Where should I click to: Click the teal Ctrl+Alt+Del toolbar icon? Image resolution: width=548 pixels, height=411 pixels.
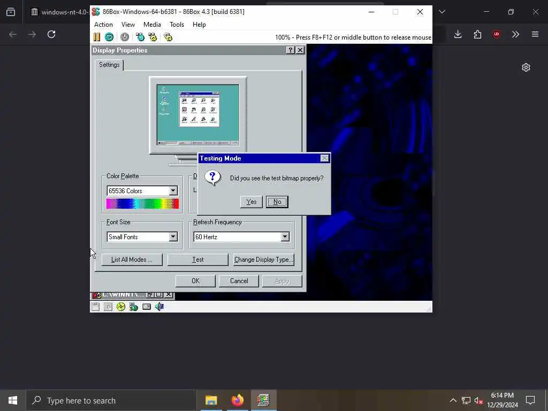(140, 37)
